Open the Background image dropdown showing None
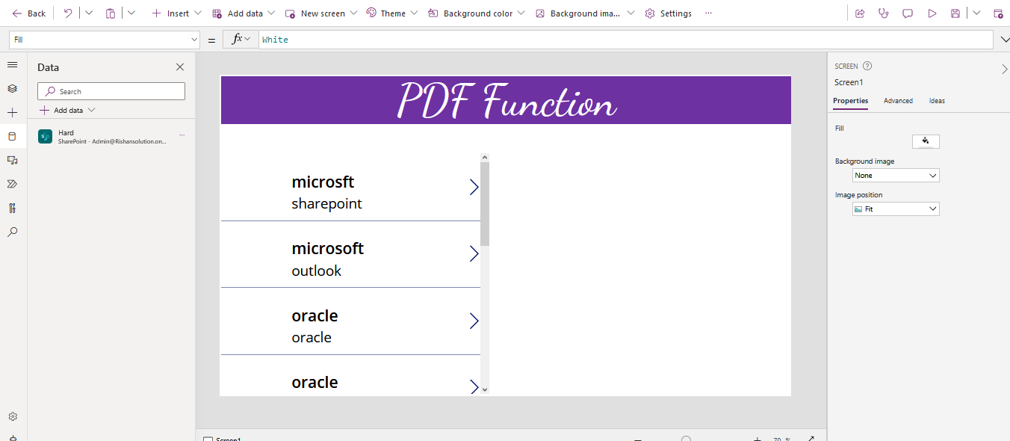 pos(895,175)
